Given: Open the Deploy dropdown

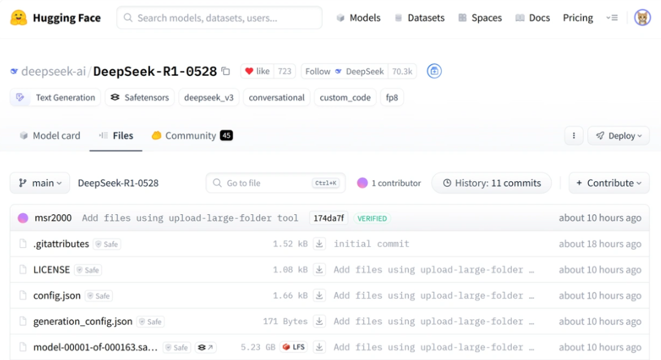Looking at the screenshot, I should coord(618,136).
